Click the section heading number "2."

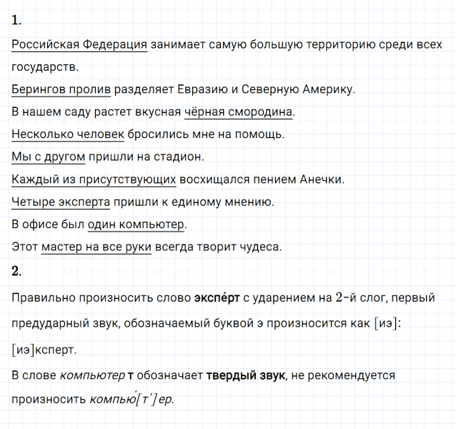pyautogui.click(x=17, y=270)
